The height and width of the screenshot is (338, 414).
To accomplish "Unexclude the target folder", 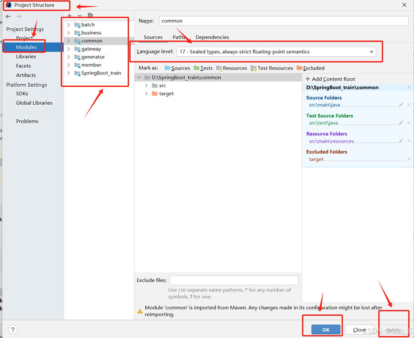I will coord(409,159).
